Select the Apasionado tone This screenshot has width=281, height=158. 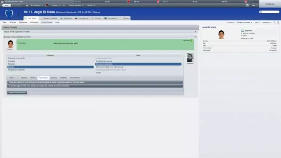click(x=43, y=78)
